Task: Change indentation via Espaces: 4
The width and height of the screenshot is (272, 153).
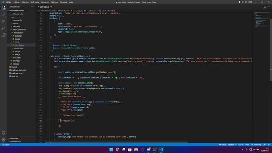Action: [232, 144]
